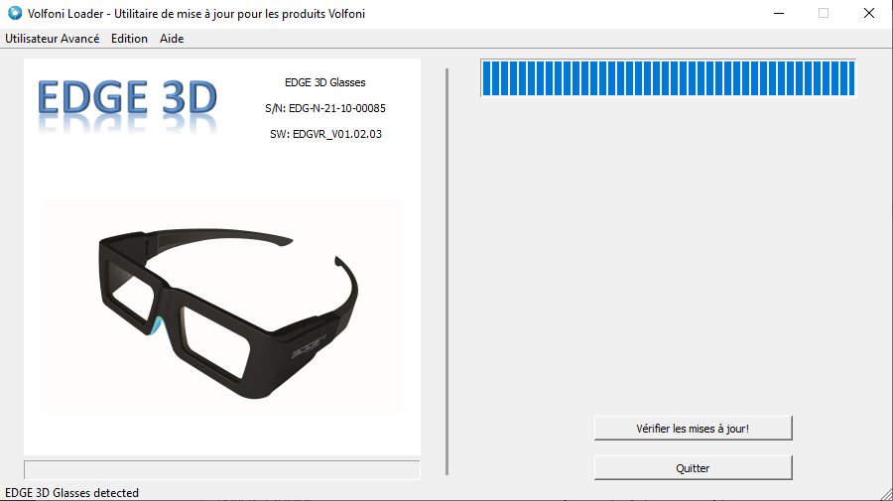Image resolution: width=893 pixels, height=501 pixels.
Task: Click the 'EDGE 3D Glasses detected' status text
Action: pyautogui.click(x=72, y=493)
